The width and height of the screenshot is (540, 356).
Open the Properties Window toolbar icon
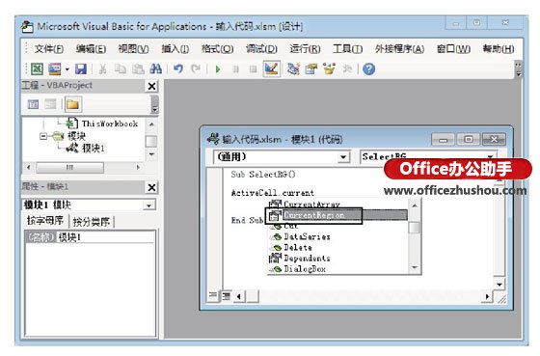(311, 69)
